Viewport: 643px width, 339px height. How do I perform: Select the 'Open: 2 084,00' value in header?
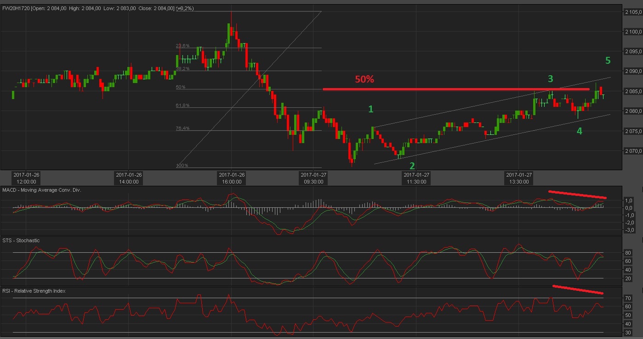pos(48,8)
